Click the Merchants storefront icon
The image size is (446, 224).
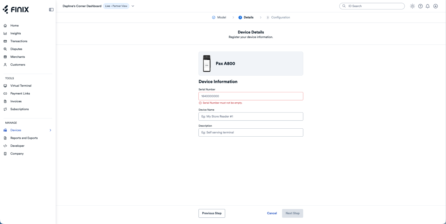[5, 57]
